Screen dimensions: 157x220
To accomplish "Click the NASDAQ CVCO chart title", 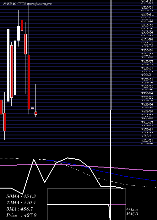I will (27, 4).
